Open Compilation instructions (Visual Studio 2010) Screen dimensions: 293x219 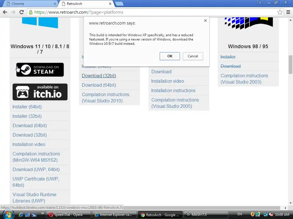106,98
